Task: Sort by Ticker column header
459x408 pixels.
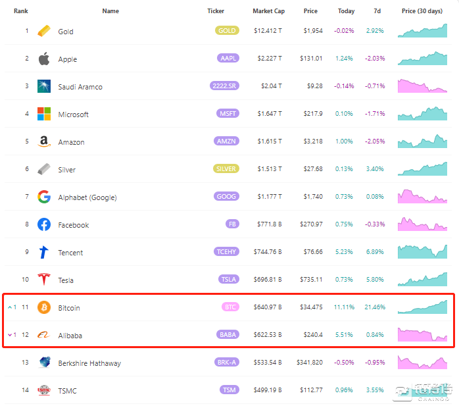Action: tap(216, 11)
